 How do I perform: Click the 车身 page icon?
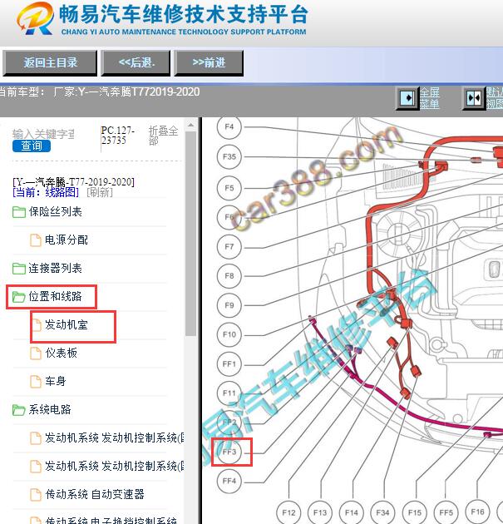(x=36, y=381)
